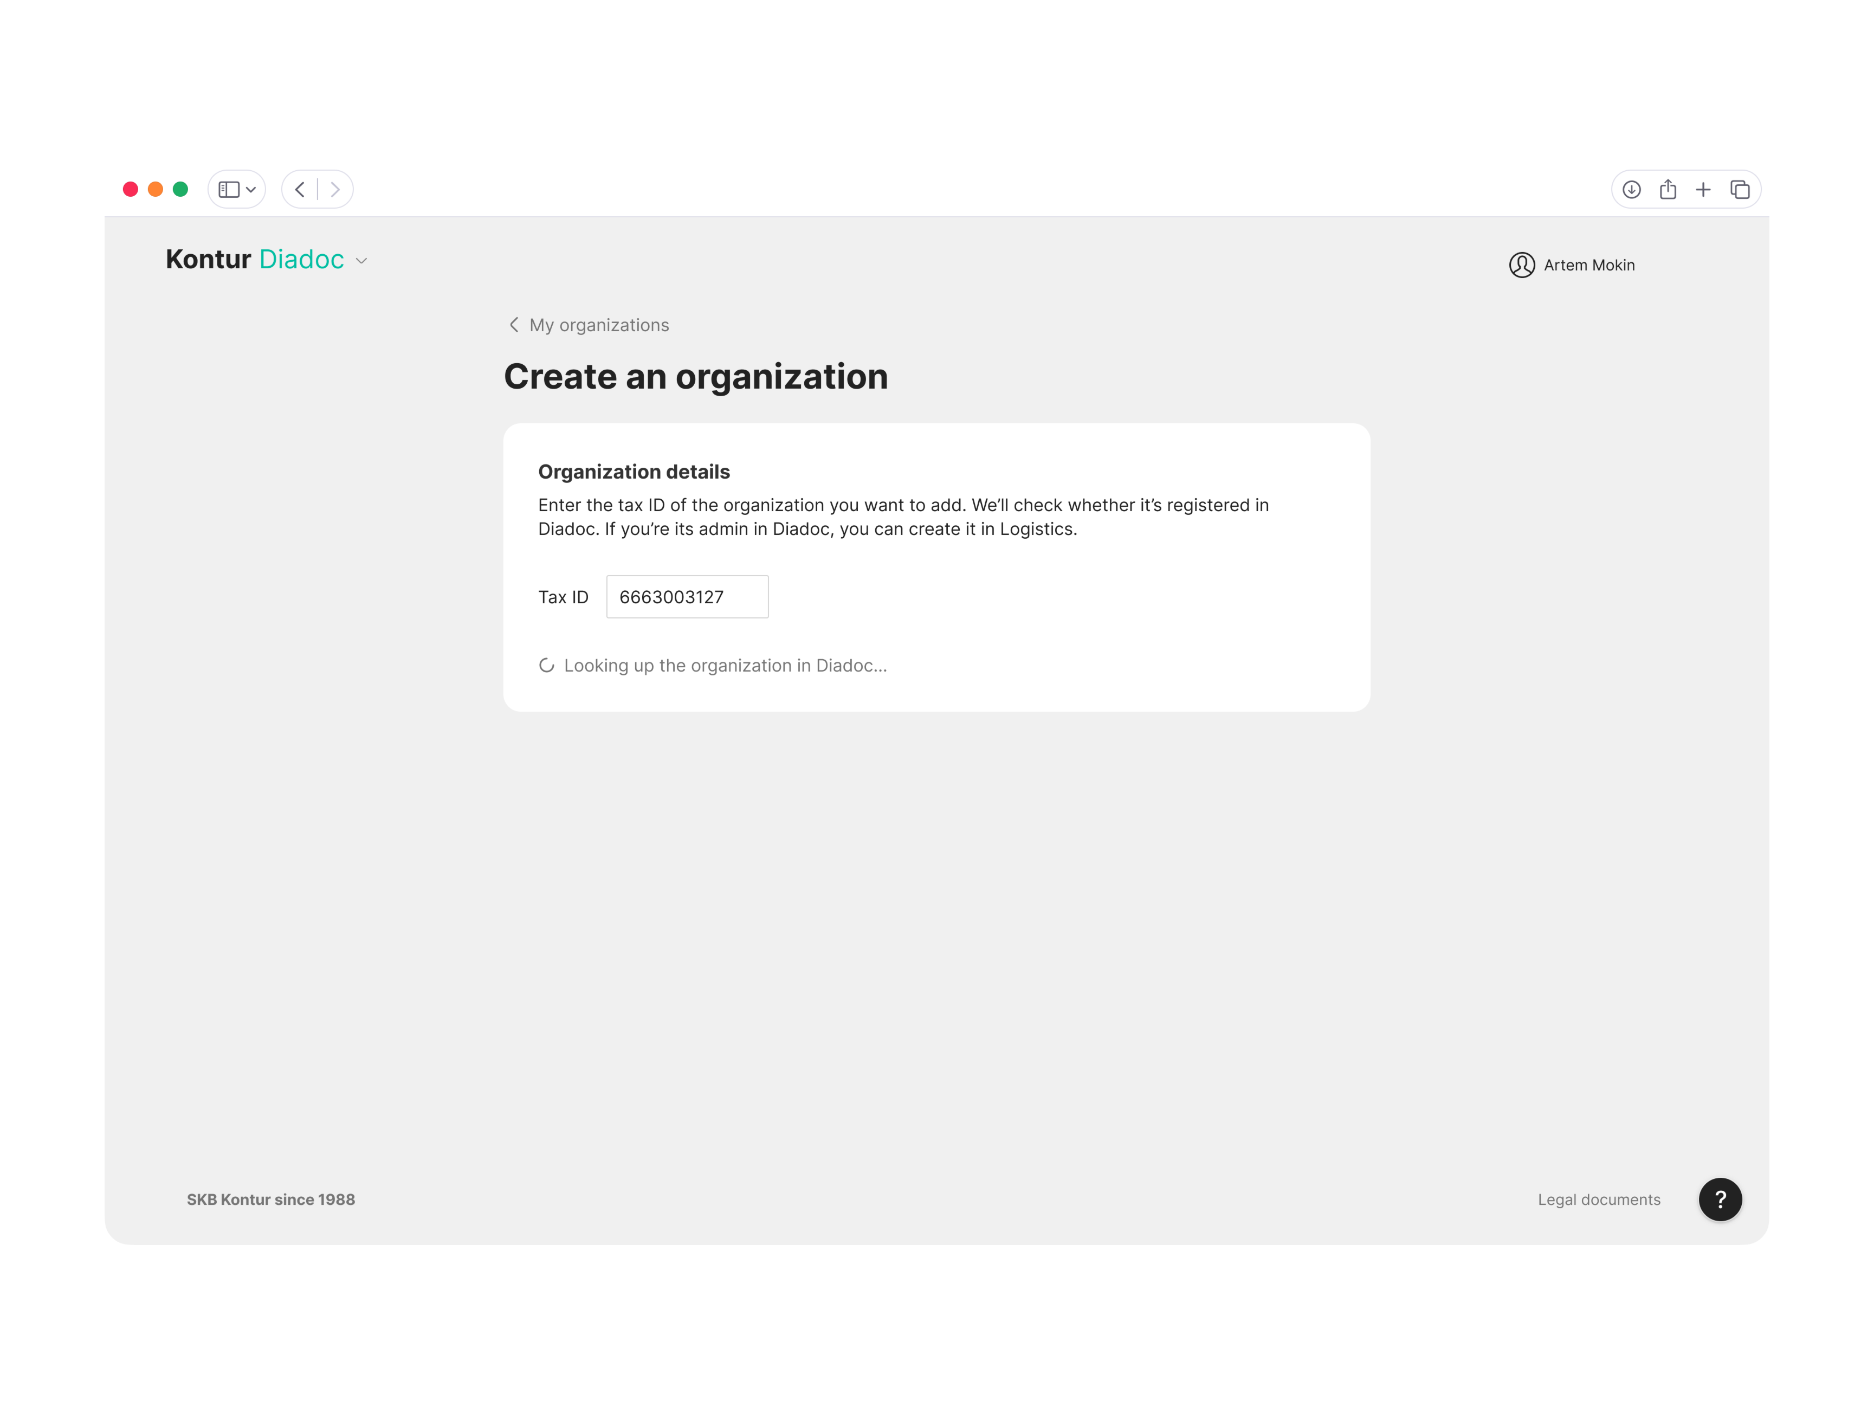Click the Artem Mokin account name
The width and height of the screenshot is (1874, 1406).
coord(1588,265)
